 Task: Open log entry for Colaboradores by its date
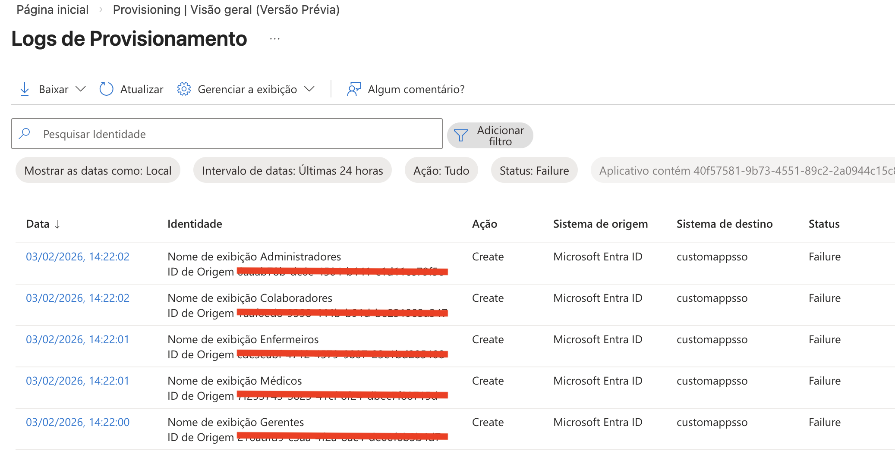(78, 298)
